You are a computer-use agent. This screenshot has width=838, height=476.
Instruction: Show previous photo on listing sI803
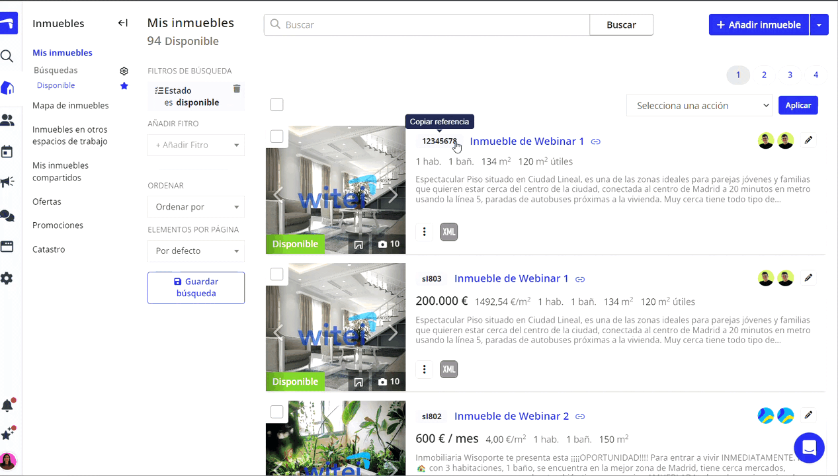click(x=278, y=332)
